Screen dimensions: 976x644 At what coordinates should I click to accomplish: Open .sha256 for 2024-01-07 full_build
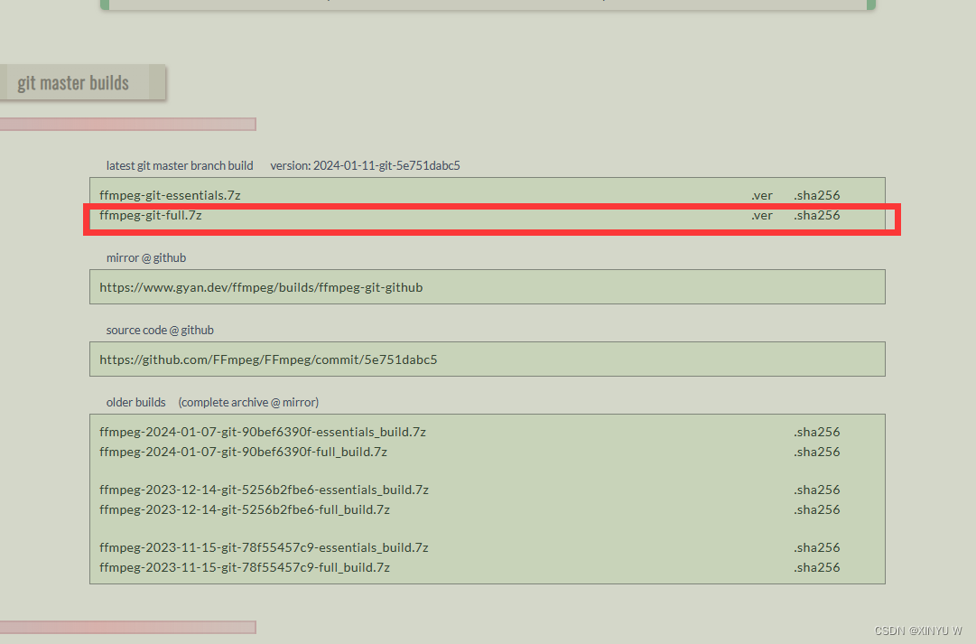817,452
